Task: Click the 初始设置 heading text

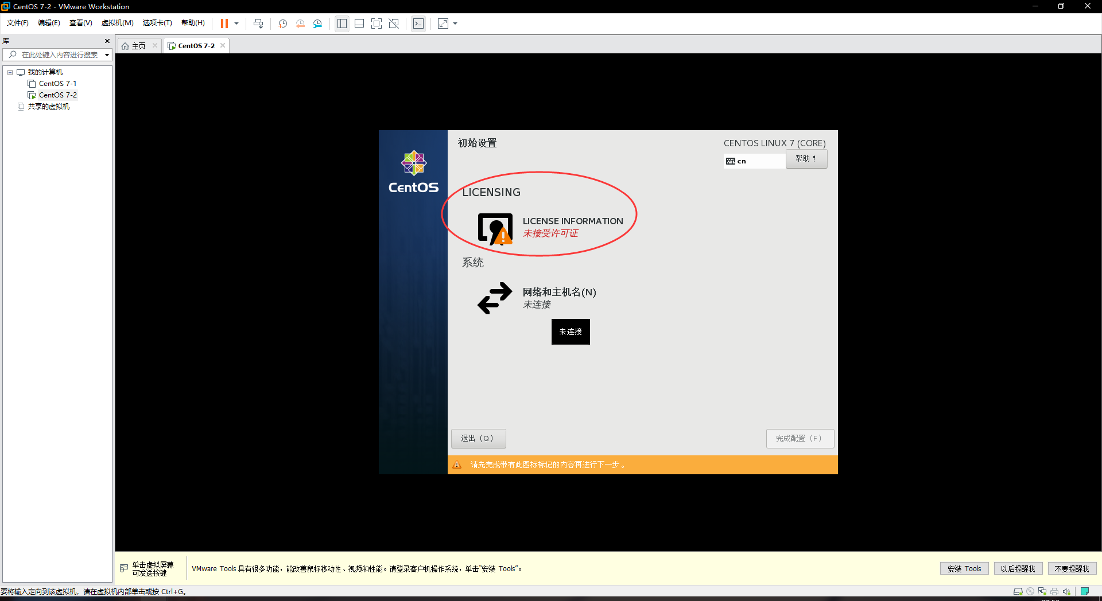Action: [x=477, y=143]
